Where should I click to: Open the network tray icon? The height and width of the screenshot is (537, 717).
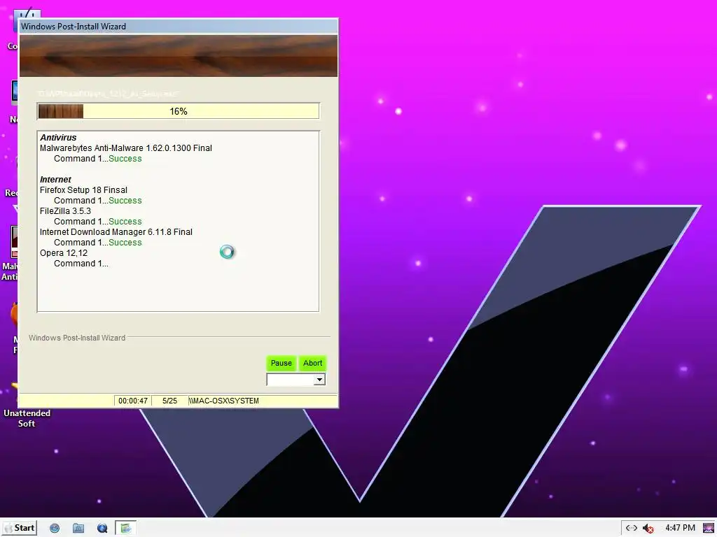tap(632, 528)
